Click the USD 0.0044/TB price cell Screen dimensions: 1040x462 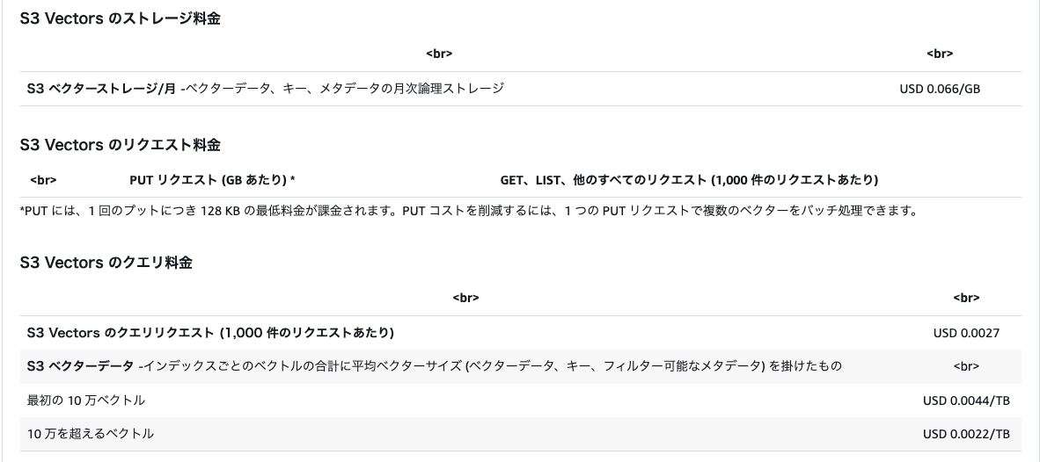point(966,401)
